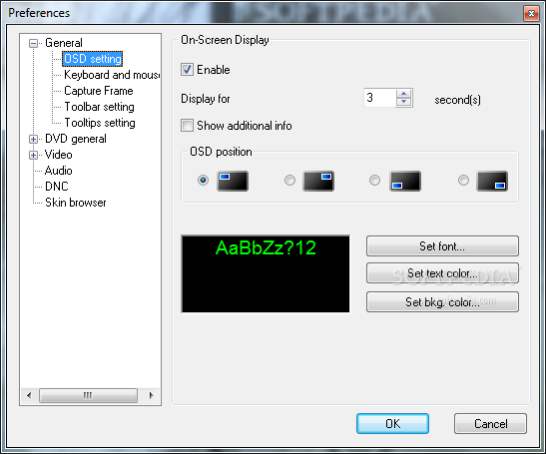Select Audio category
This screenshot has height=454, width=546.
59,171
